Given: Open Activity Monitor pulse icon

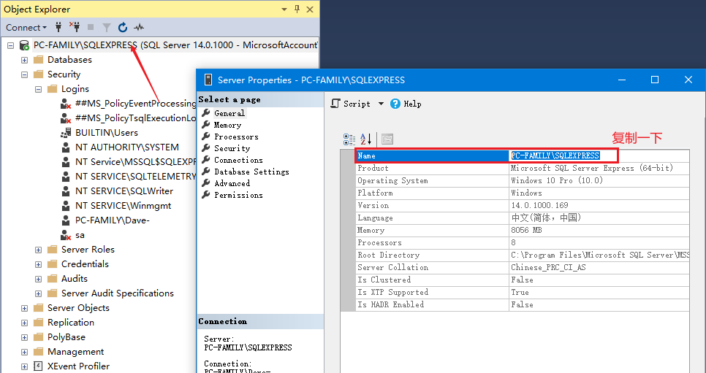Looking at the screenshot, I should 139,28.
